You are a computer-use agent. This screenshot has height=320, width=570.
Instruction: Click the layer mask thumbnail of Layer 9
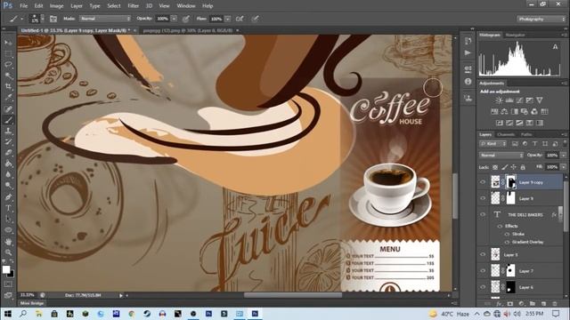pyautogui.click(x=510, y=198)
